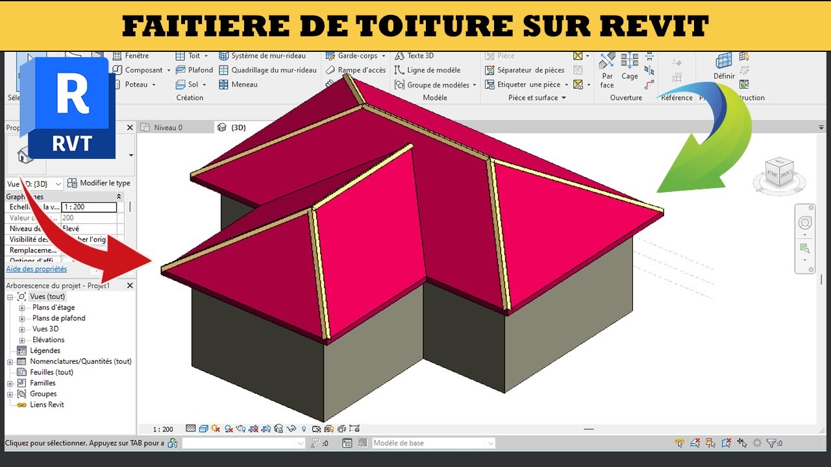The height and width of the screenshot is (467, 831).
Task: Toggle select pinned elements icon
Action: tap(711, 444)
